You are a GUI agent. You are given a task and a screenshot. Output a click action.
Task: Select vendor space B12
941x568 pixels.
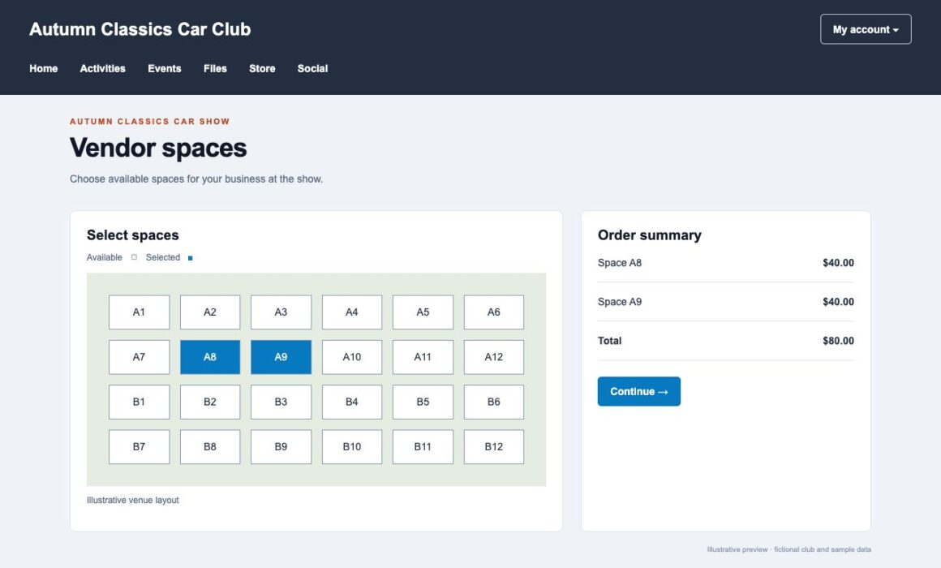click(x=494, y=447)
